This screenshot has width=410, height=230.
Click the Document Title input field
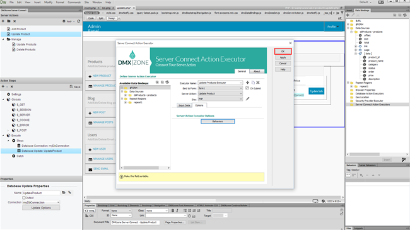[x=135, y=222]
